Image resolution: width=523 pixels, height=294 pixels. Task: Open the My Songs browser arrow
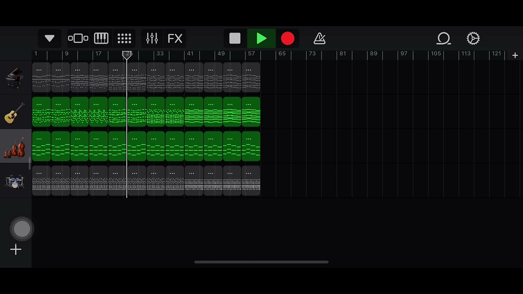click(x=49, y=38)
